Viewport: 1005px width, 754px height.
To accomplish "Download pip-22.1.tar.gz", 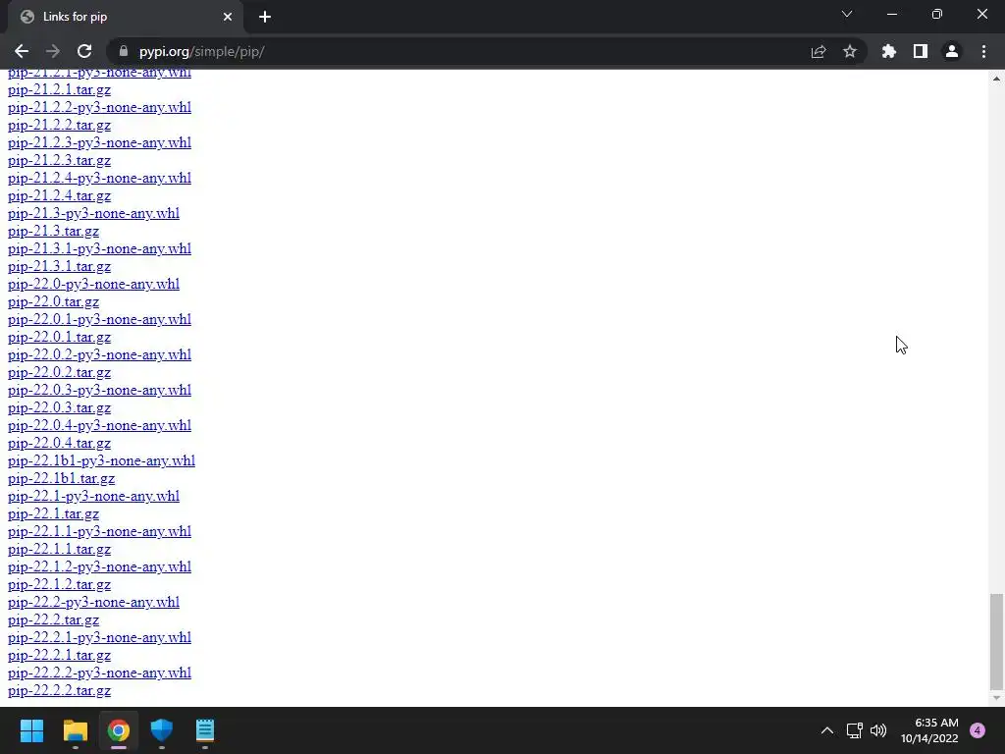I will pyautogui.click(x=53, y=513).
